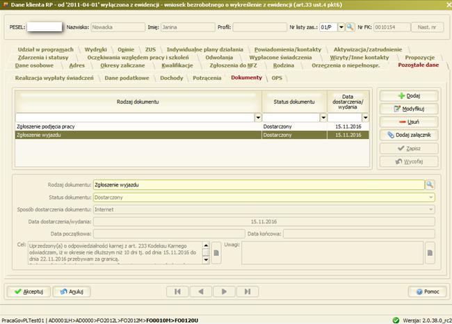Click the Anuluj button
This screenshot has height=324, width=452.
point(72,291)
